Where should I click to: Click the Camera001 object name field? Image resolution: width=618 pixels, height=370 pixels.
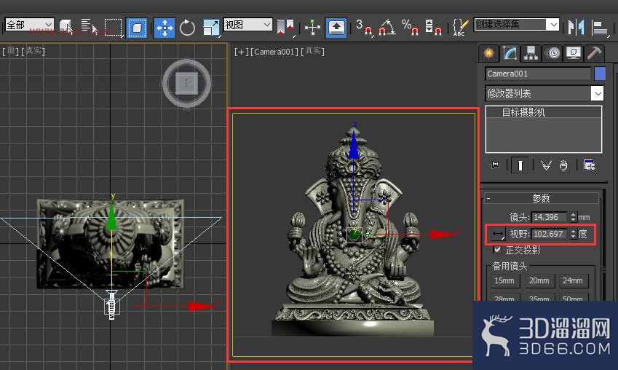[x=539, y=74]
